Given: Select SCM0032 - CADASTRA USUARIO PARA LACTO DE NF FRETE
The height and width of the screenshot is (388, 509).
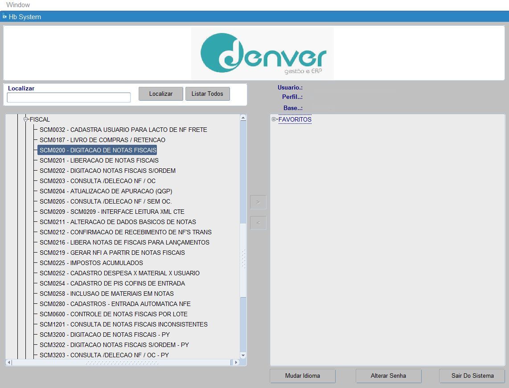Looking at the screenshot, I should pyautogui.click(x=123, y=130).
